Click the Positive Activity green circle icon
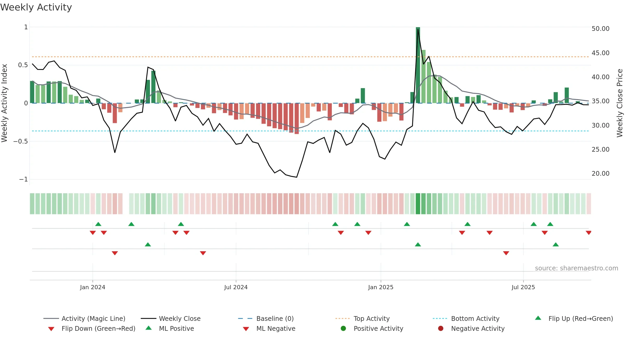 (343, 328)
